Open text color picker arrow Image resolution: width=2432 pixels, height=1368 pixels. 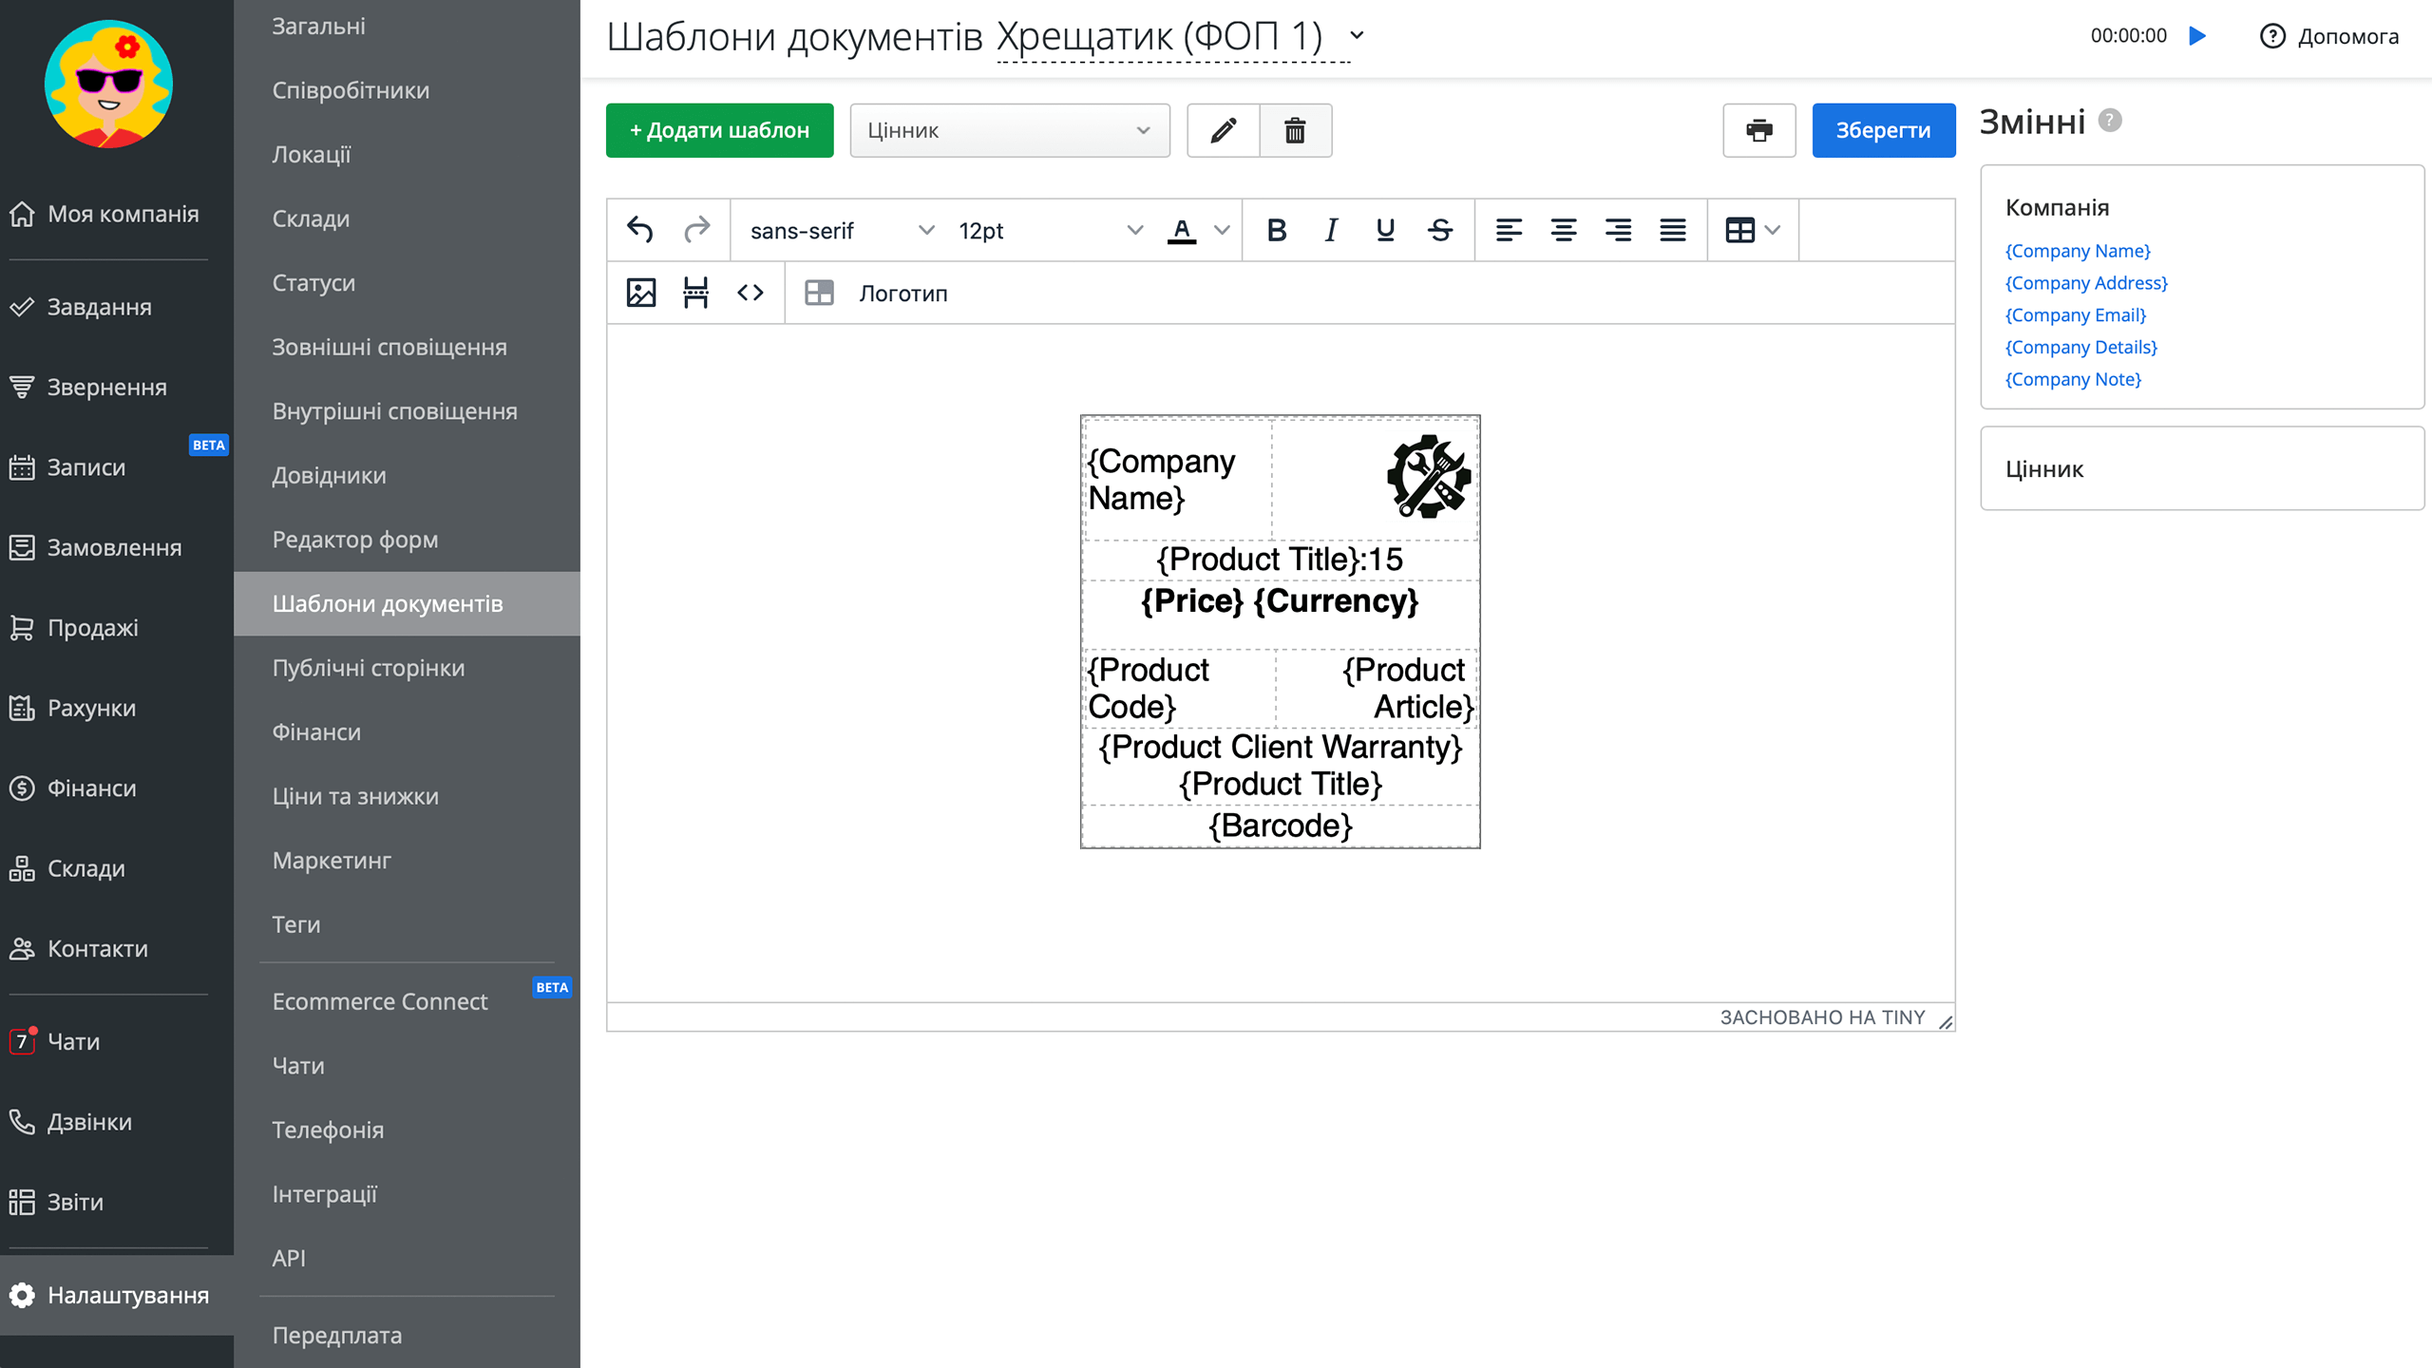(x=1223, y=230)
